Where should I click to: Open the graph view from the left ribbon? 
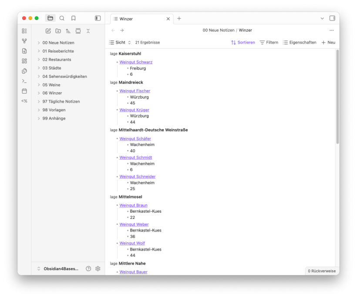tap(24, 41)
